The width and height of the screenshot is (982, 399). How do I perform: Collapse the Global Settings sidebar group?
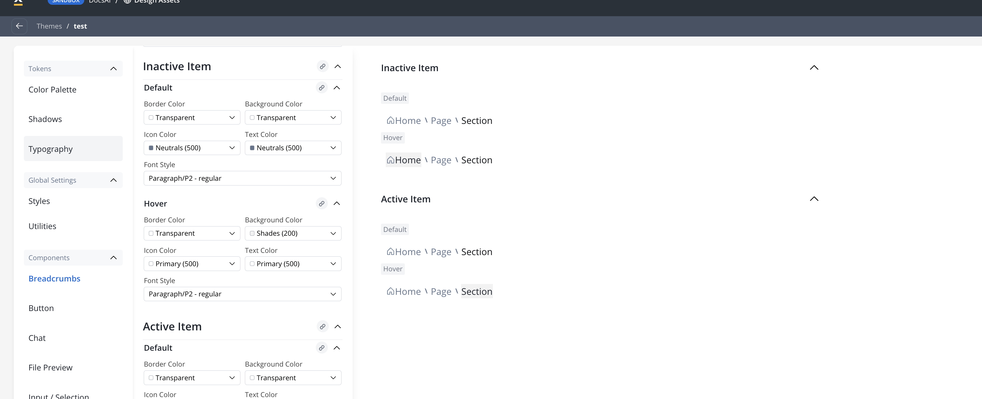coord(113,180)
